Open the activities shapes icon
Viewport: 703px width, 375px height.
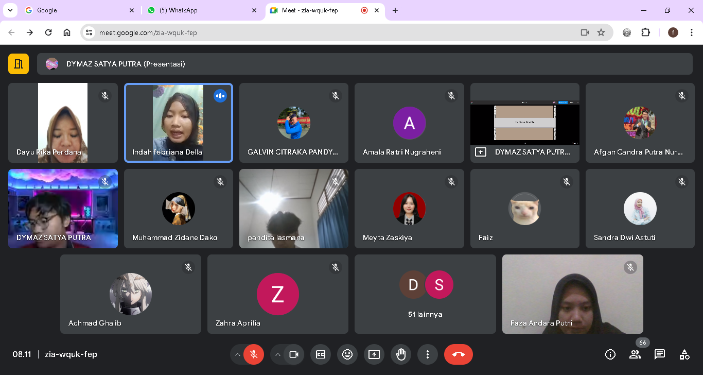point(684,354)
